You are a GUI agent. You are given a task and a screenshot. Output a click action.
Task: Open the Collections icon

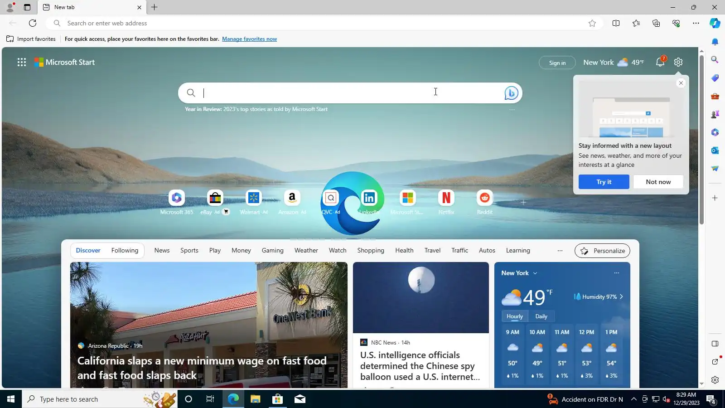pos(656,23)
